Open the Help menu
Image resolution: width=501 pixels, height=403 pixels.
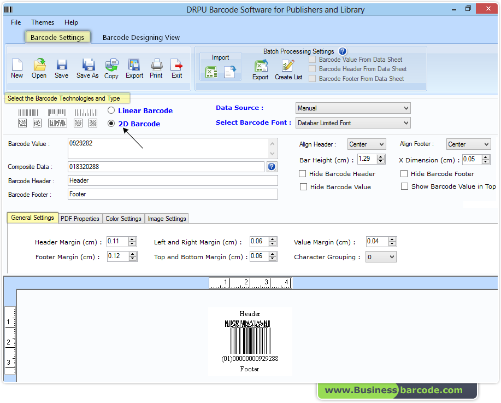tap(71, 22)
